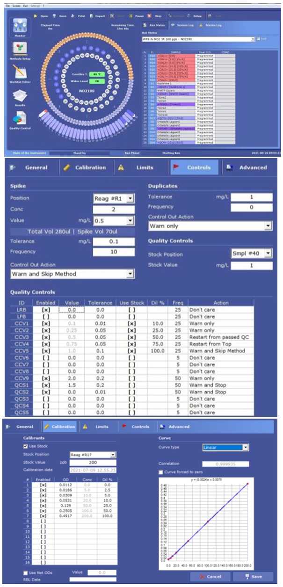Launch the Worklist Editor
Viewport: 283px width, 587px height.
19,72
